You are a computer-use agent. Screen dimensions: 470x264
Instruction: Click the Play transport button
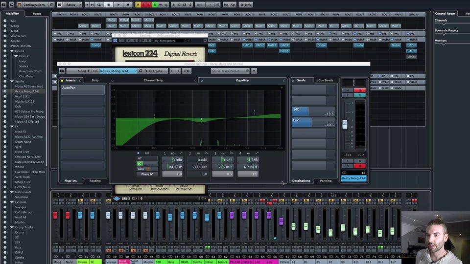pos(118,4)
